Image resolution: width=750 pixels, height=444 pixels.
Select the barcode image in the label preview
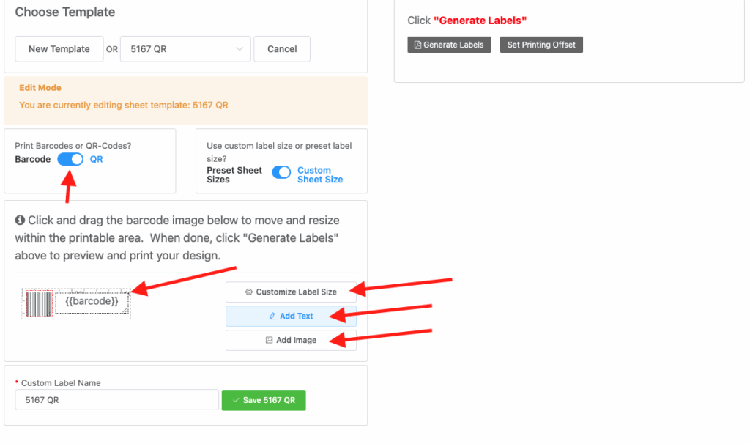(39, 303)
